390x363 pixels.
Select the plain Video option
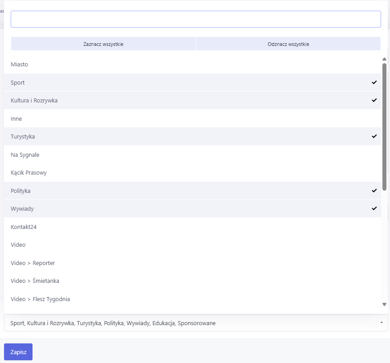point(192,245)
